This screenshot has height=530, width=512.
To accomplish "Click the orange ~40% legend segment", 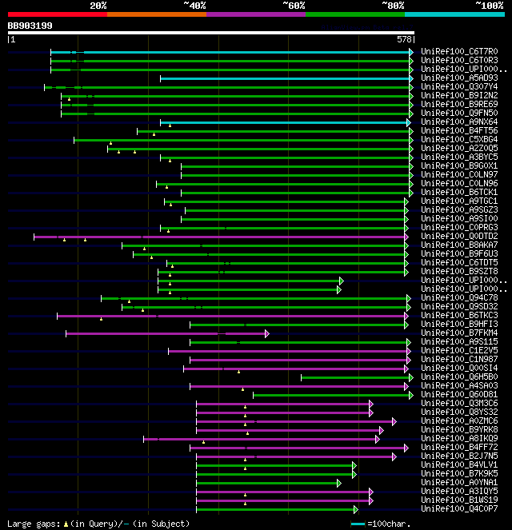I will 157,14.
